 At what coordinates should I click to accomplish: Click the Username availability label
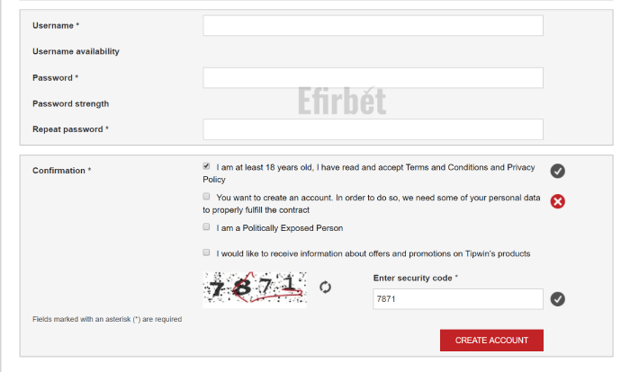(76, 51)
